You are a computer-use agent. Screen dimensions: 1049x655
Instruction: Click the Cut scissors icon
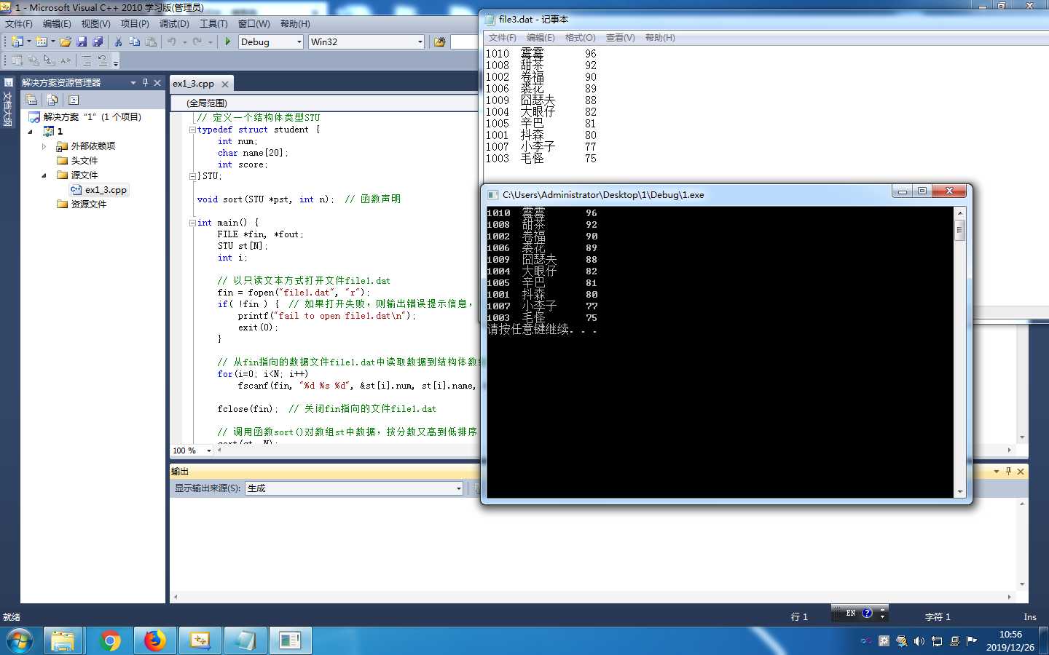click(118, 42)
